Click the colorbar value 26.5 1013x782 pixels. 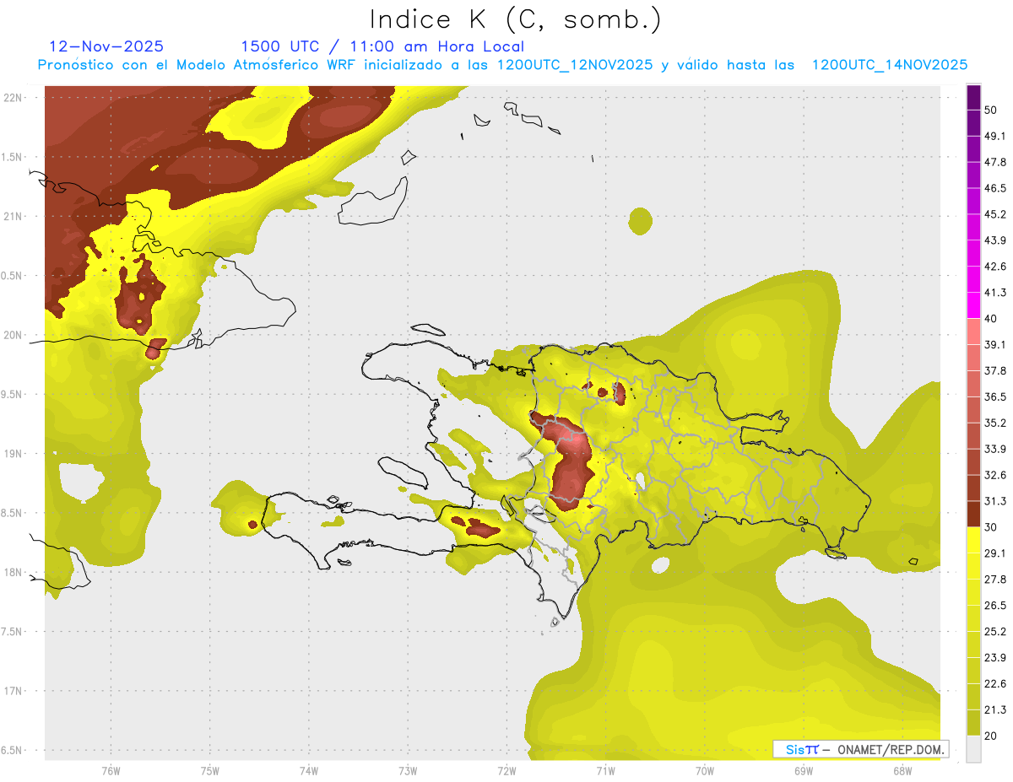pyautogui.click(x=996, y=606)
